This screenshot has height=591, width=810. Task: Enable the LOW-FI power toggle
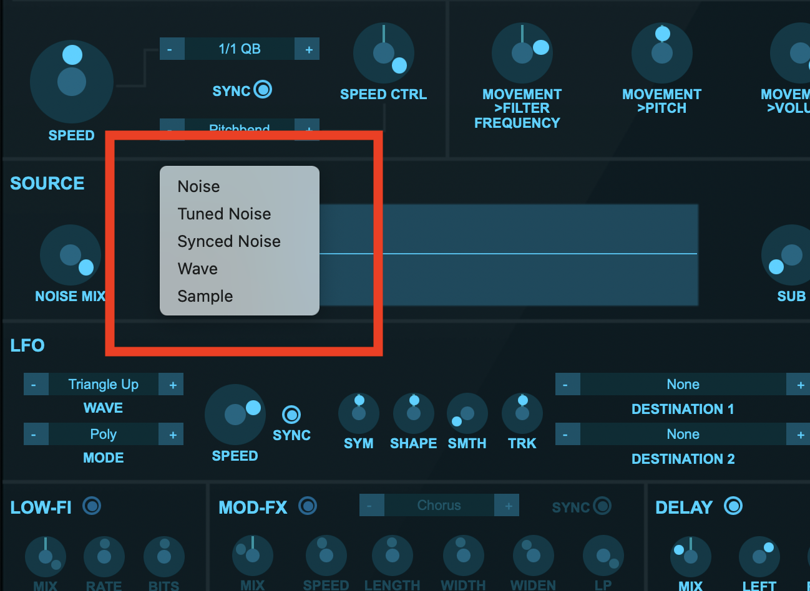[x=92, y=506]
